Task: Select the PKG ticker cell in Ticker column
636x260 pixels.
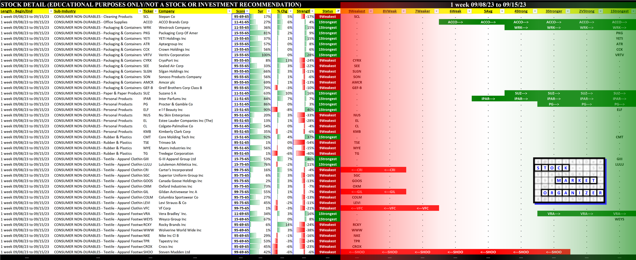Action: (x=150, y=33)
